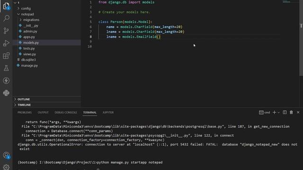Kill terminal with trash icon
303x170 pixels.
[291, 112]
